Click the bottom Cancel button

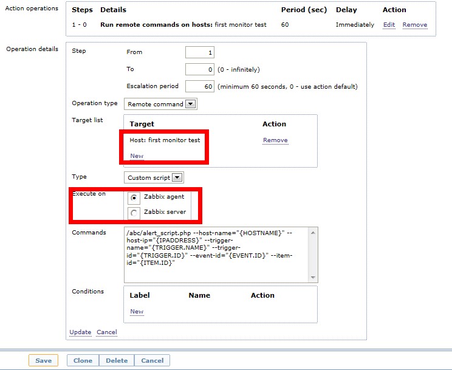(x=152, y=360)
